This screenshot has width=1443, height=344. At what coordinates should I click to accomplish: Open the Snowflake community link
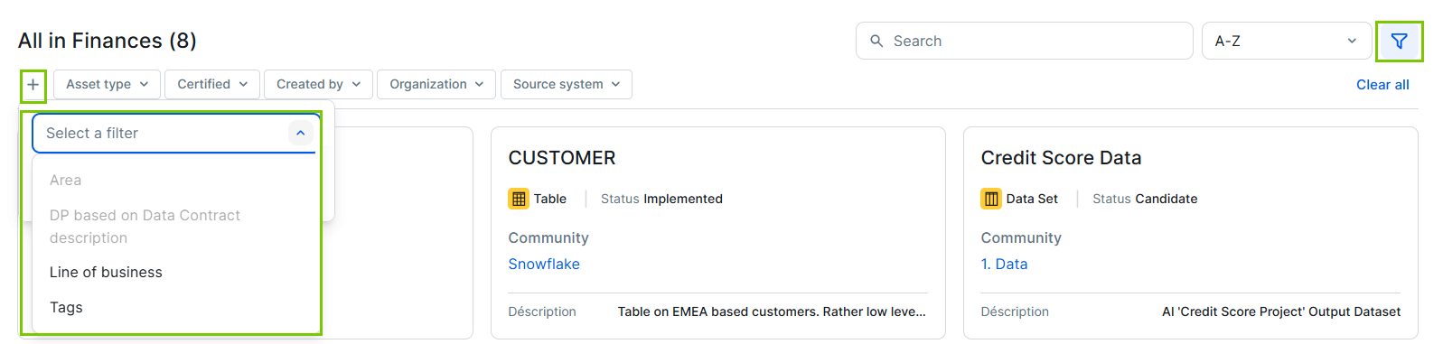point(544,264)
